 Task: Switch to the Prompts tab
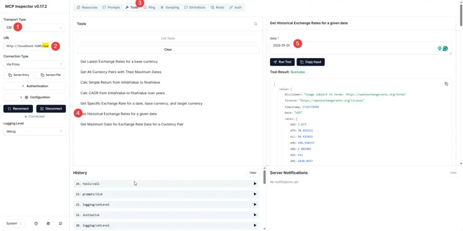pos(111,8)
